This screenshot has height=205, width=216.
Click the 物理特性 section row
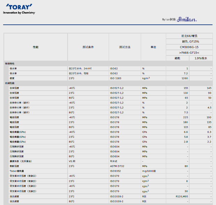[x=10, y=64]
